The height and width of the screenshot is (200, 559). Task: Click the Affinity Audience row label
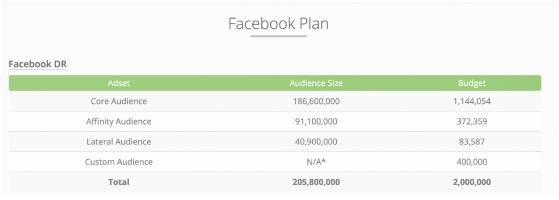(x=118, y=121)
